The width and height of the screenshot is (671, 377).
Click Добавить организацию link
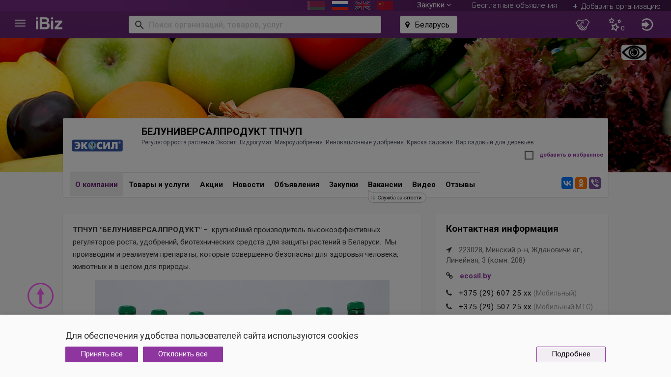(616, 6)
